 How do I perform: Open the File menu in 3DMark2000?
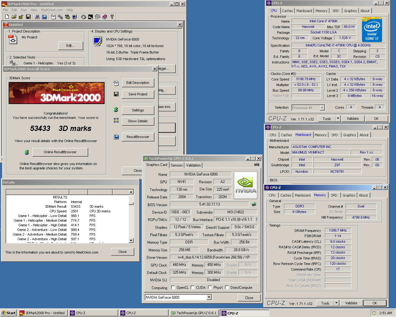[5, 10]
